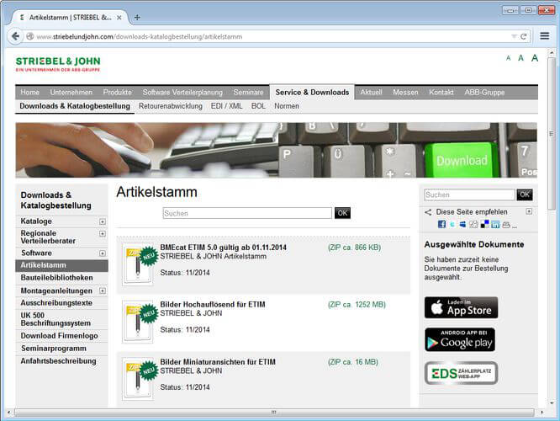
Task: Open BMEcat ETIM 5.0 ZIP thumbnail
Action: 138,264
